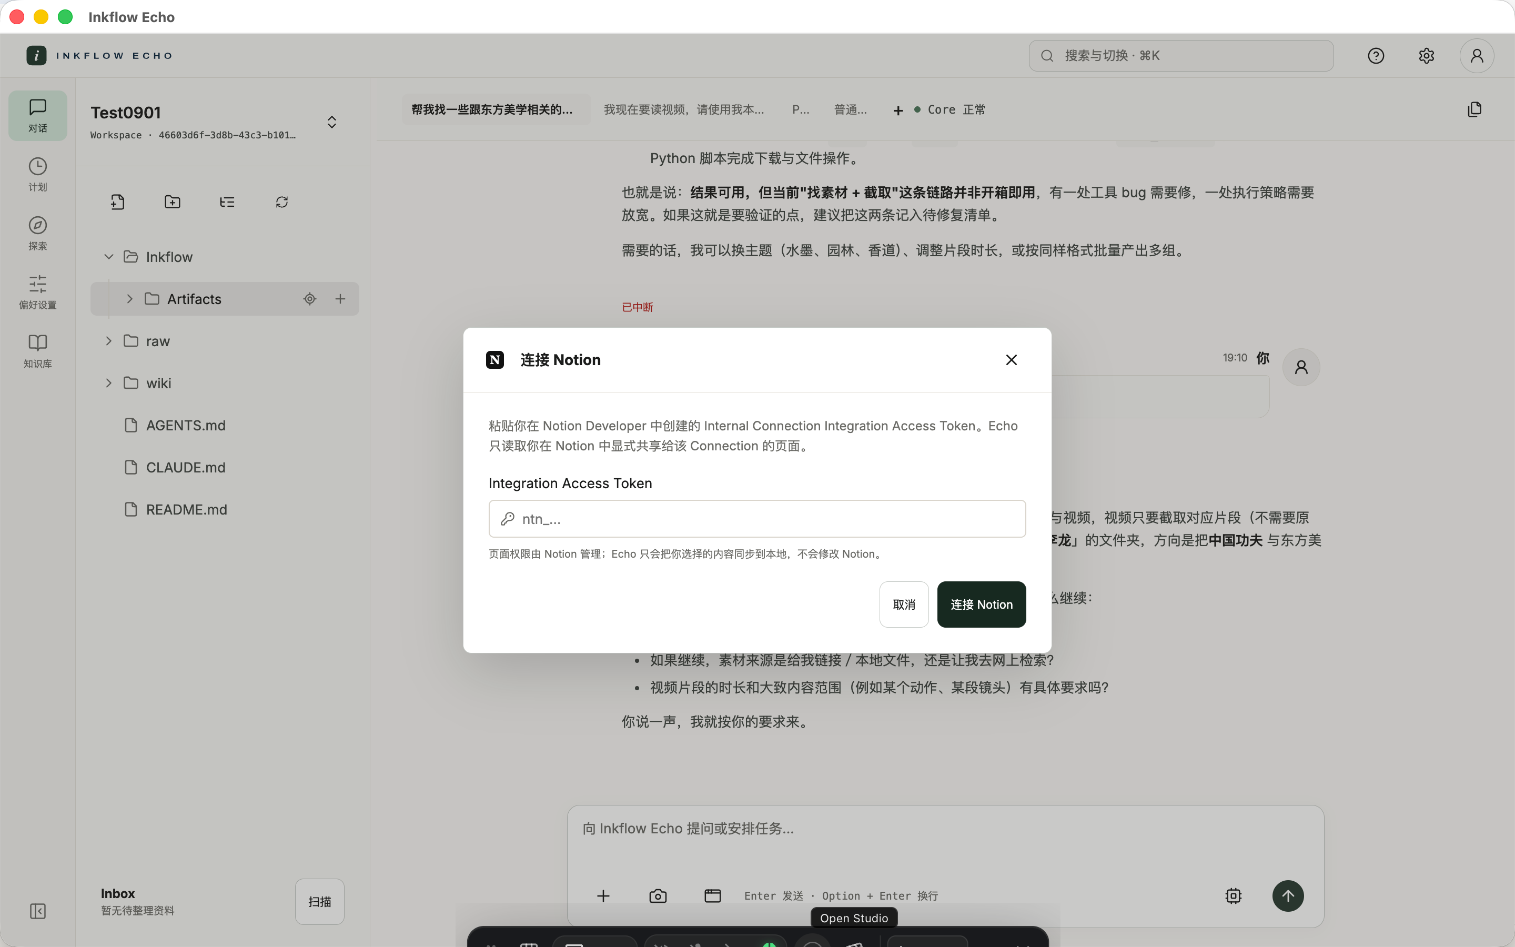The image size is (1515, 947).
Task: Open user account avatar in header
Action: (1477, 56)
